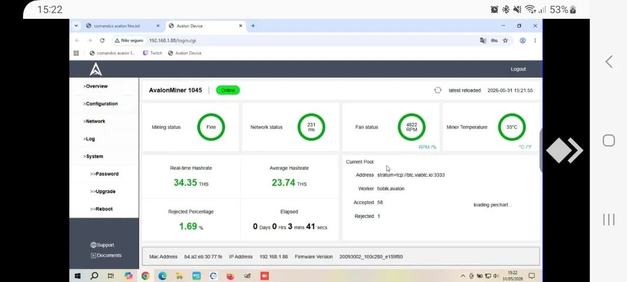The height and width of the screenshot is (282, 627).
Task: Show hidden tray icons chevron
Action: click(463, 276)
